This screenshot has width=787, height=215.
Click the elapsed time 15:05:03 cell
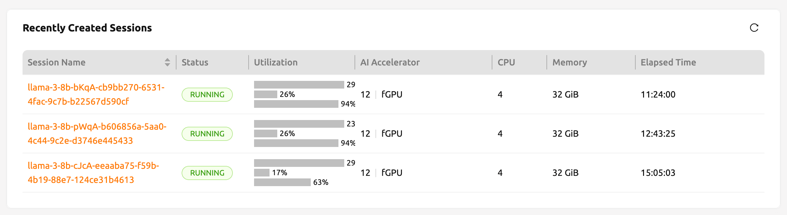[x=658, y=173]
